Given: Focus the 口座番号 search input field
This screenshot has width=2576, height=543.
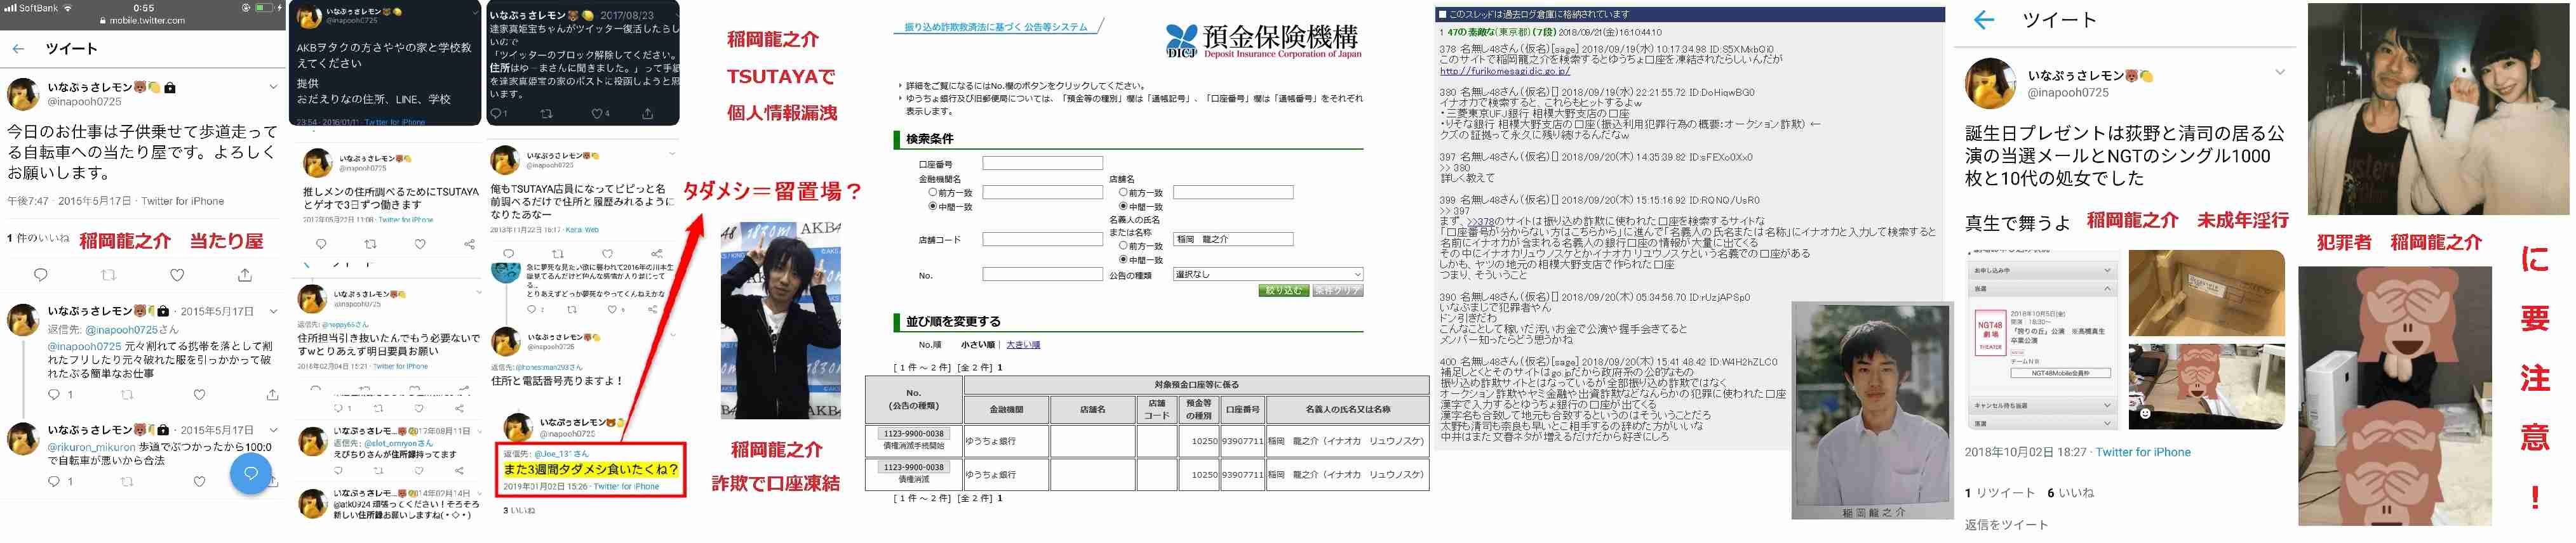Looking at the screenshot, I should click(1042, 164).
